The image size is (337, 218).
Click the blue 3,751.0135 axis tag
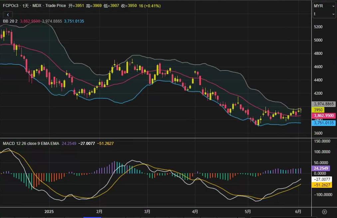pos(324,123)
